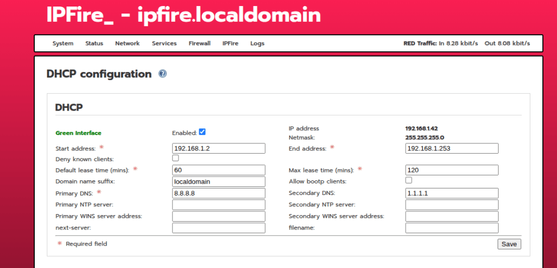Expand the Network menu
557x268 pixels.
pyautogui.click(x=127, y=44)
